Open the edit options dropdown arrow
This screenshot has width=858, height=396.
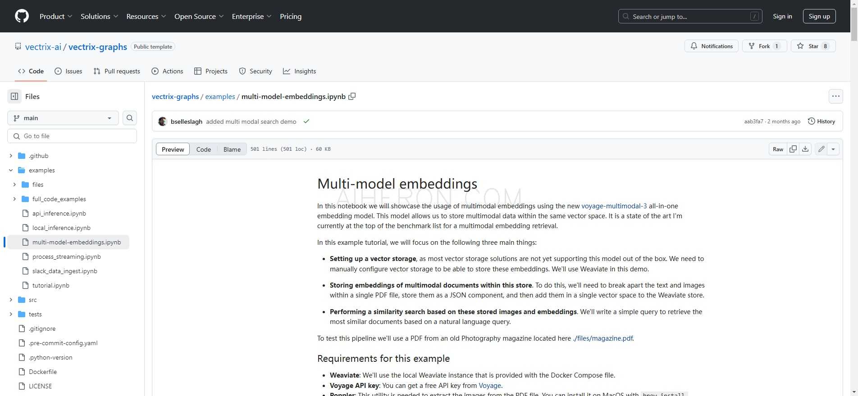point(833,149)
